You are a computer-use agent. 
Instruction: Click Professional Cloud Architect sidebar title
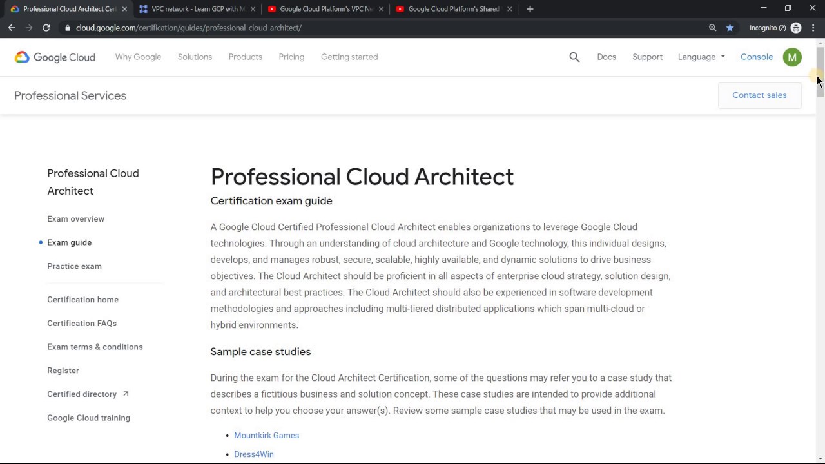[93, 182]
